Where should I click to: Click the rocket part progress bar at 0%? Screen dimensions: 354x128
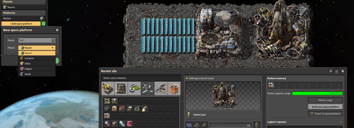point(231,125)
